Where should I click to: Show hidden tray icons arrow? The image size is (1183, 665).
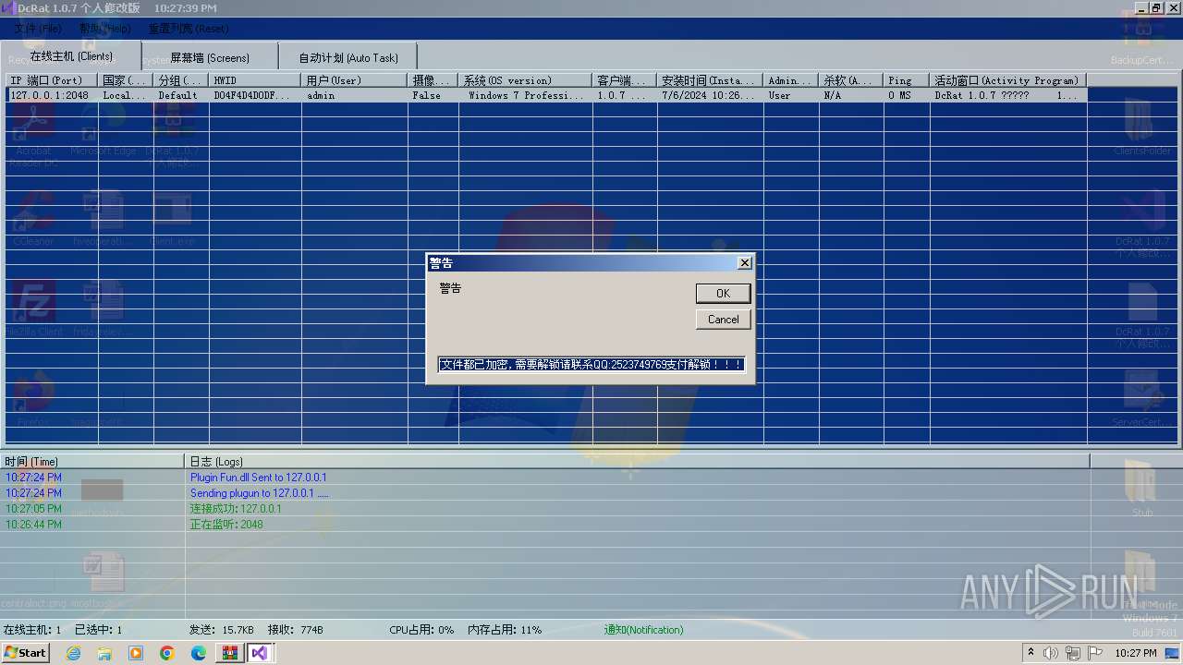pyautogui.click(x=1031, y=652)
